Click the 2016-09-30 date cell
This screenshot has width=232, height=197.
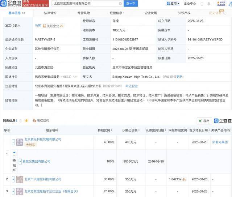[x=156, y=162]
